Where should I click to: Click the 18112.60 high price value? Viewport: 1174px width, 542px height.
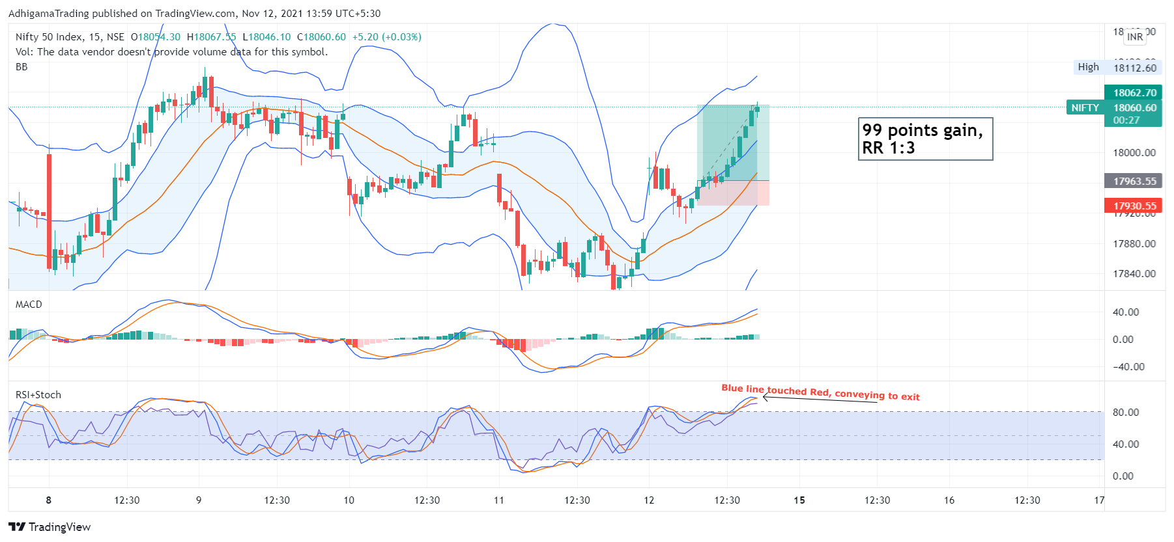1135,68
